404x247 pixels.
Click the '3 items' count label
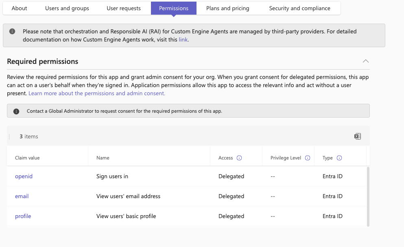29,136
